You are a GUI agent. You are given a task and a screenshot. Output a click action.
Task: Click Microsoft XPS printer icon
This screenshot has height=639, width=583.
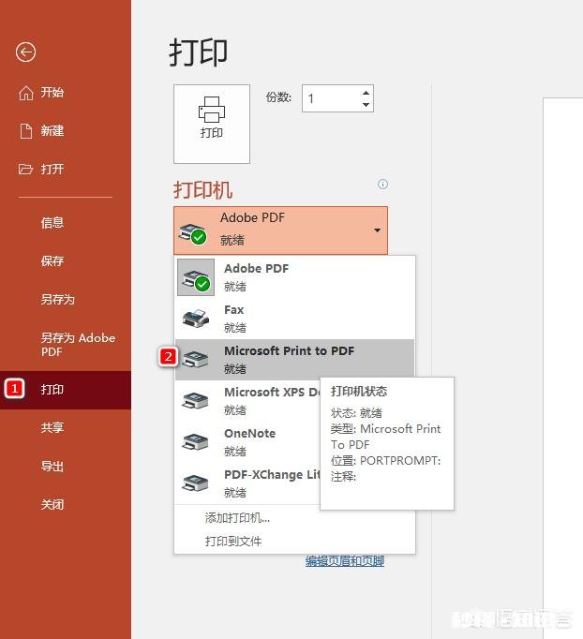(x=196, y=401)
